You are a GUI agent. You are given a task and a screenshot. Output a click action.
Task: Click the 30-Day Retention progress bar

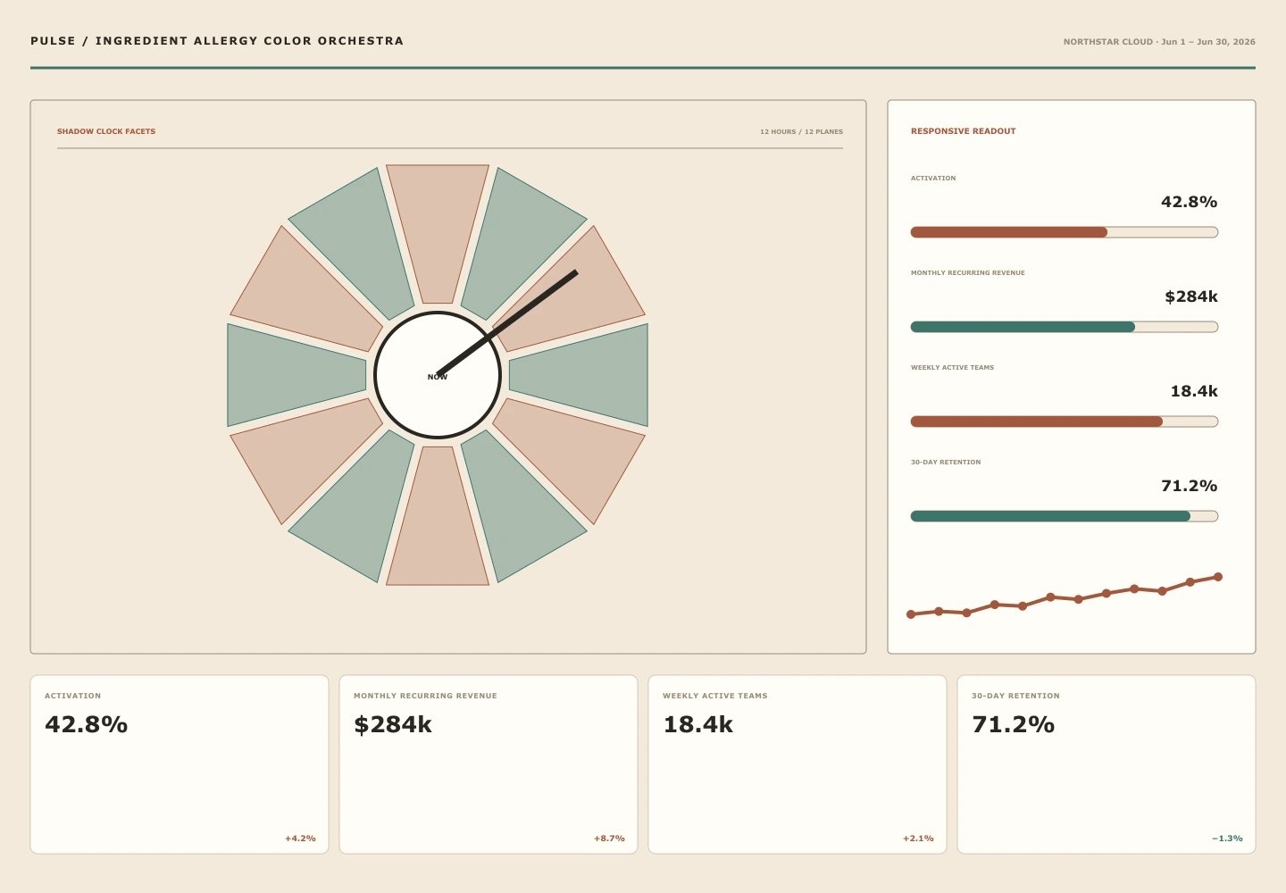tap(1065, 516)
